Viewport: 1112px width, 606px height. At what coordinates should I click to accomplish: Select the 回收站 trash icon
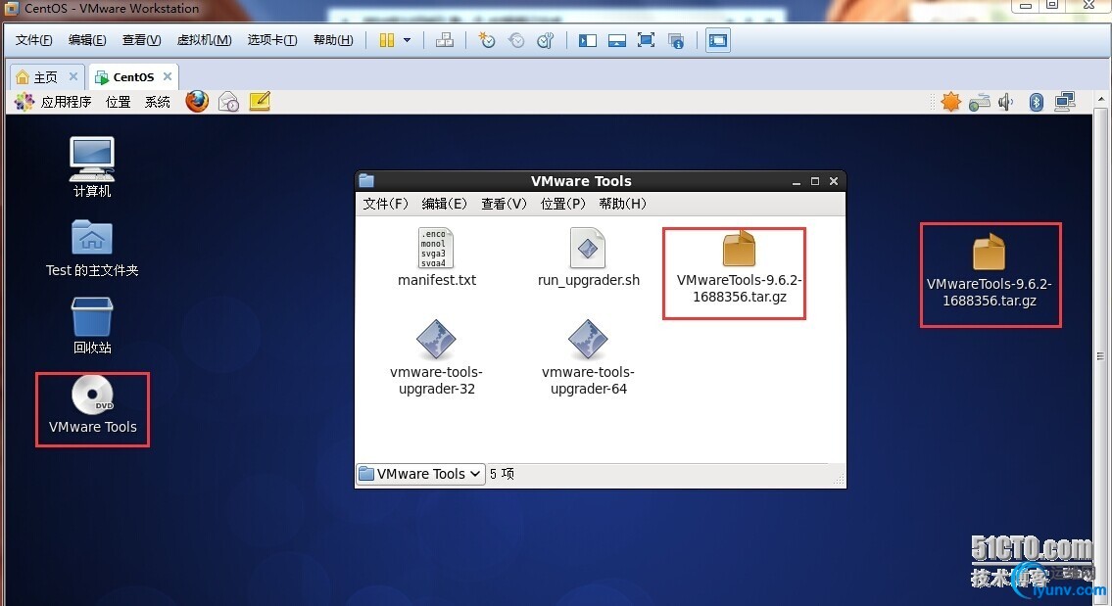(x=92, y=326)
